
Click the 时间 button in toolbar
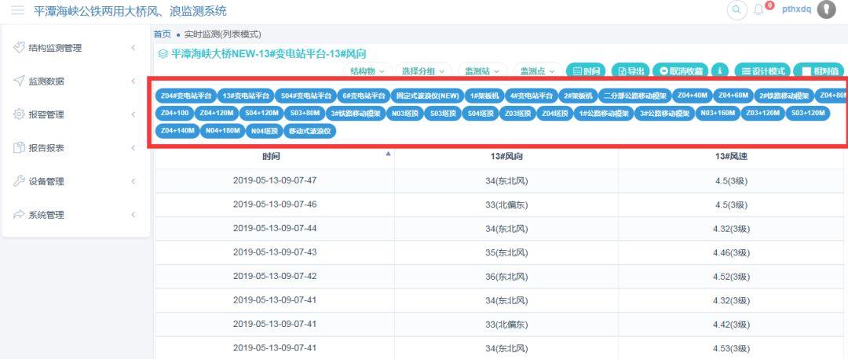[x=587, y=71]
